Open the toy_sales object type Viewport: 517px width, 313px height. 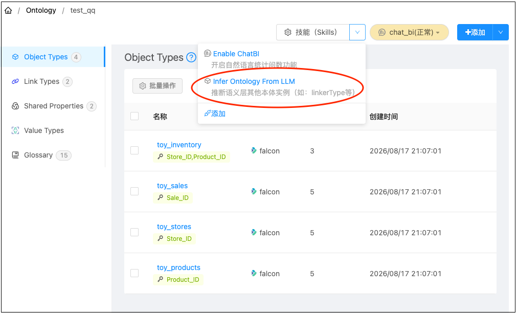pos(172,186)
